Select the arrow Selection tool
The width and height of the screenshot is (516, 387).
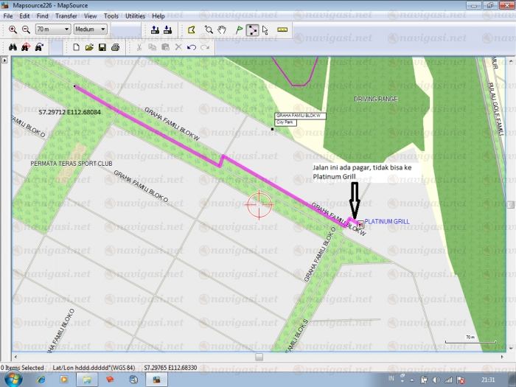(265, 29)
